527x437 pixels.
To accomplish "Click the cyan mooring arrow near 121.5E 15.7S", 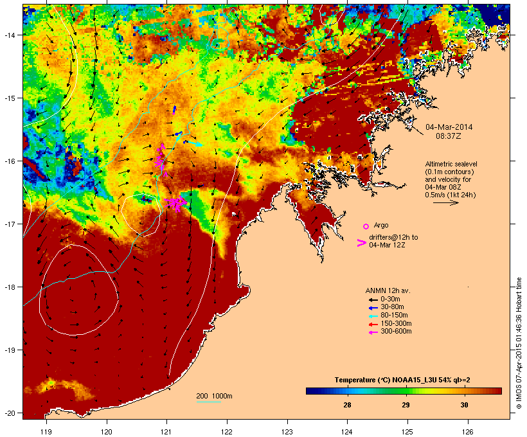I will (x=194, y=143).
